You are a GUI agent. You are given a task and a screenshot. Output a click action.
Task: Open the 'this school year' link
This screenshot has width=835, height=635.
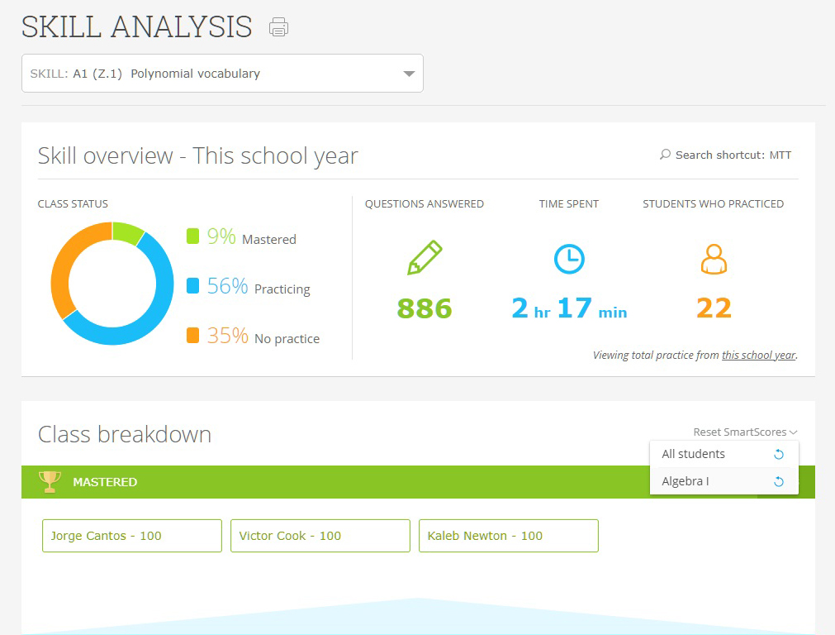[758, 356]
